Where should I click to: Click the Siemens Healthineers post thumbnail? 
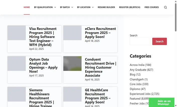pyautogui.click(x=17, y=94)
